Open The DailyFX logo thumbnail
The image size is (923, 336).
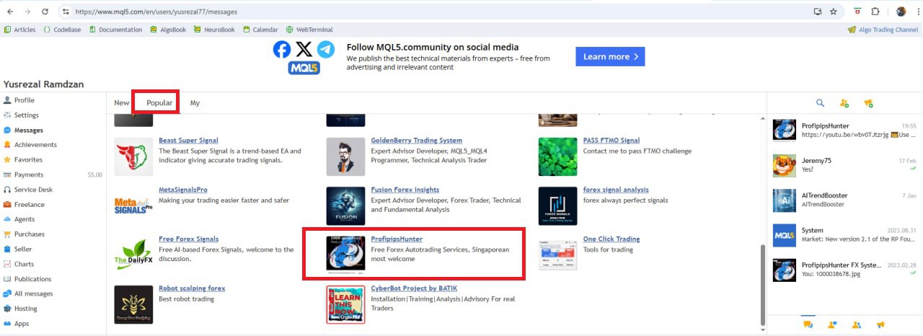(133, 255)
